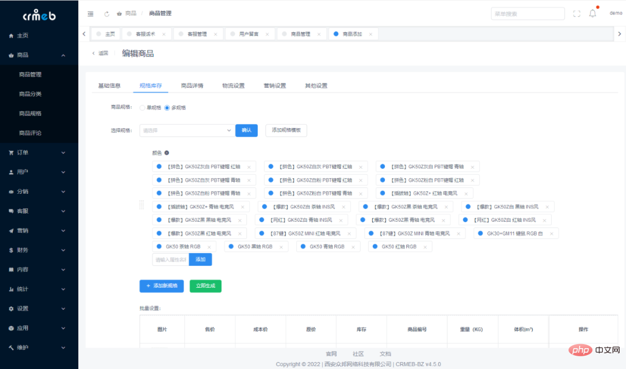Collapse the sidebar using the menu fold icon
The height and width of the screenshot is (369, 626).
pos(90,13)
